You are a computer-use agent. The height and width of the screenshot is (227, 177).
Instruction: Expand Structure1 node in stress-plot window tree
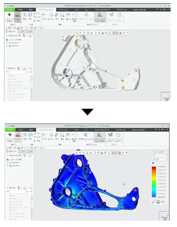click(x=8, y=163)
